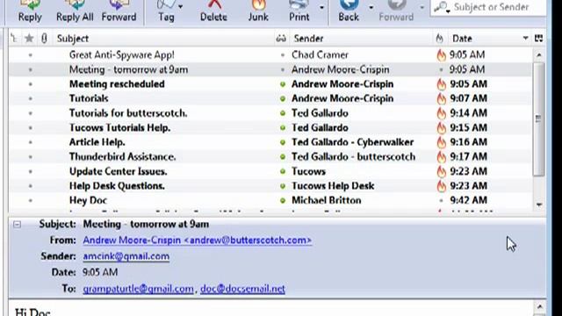Open the Thunderbird Assistance. message
This screenshot has width=562, height=316.
point(122,156)
